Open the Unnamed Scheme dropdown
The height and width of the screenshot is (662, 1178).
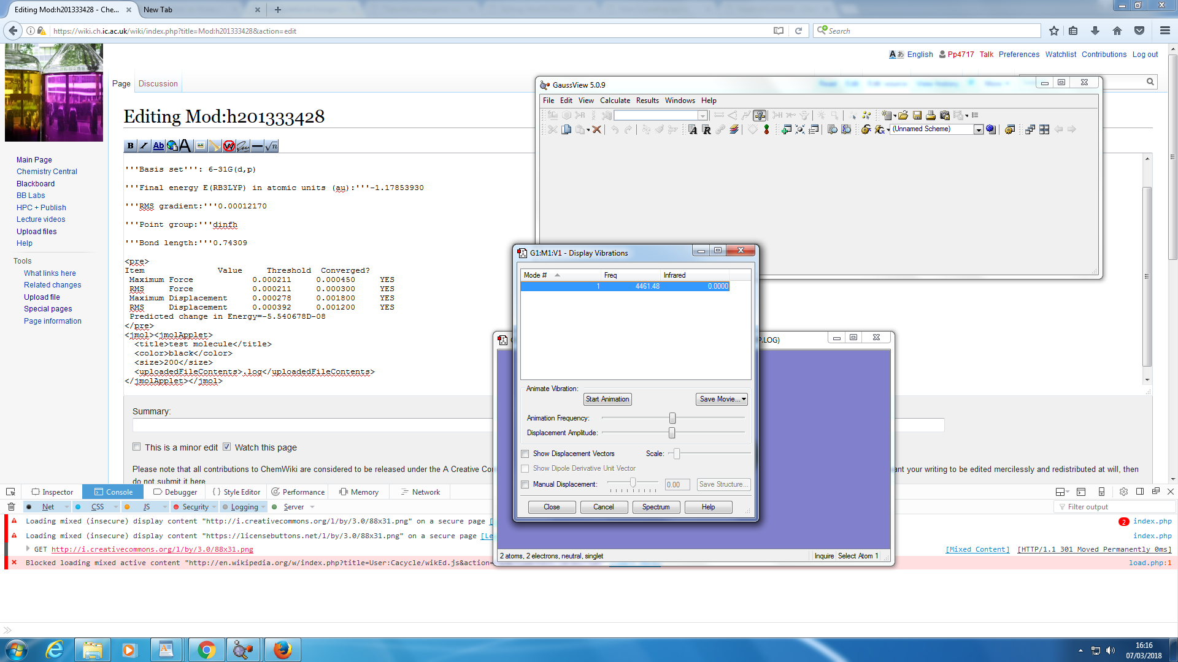point(979,129)
